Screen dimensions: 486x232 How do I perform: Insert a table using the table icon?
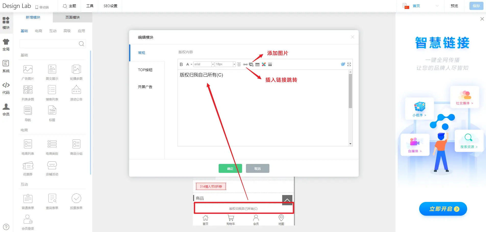pyautogui.click(x=257, y=65)
